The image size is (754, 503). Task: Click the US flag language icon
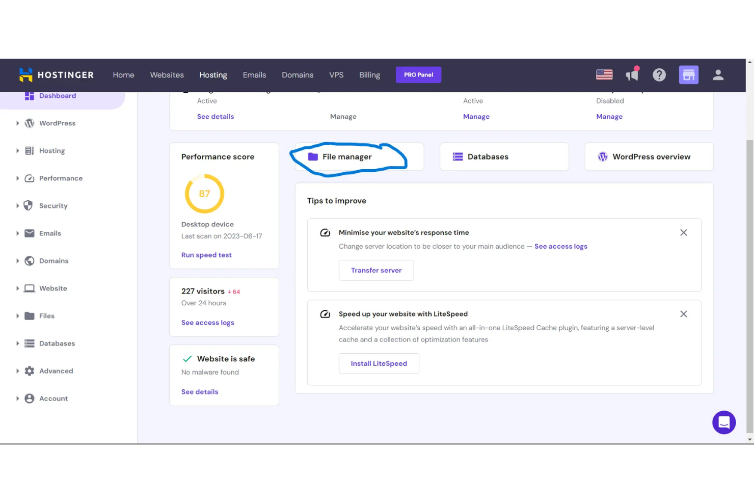pos(604,74)
